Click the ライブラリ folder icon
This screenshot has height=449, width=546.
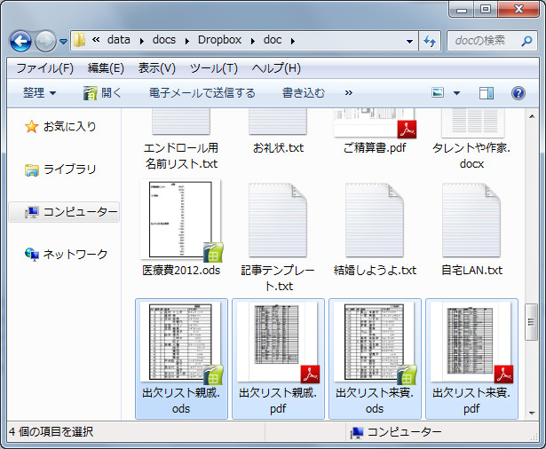click(x=32, y=169)
